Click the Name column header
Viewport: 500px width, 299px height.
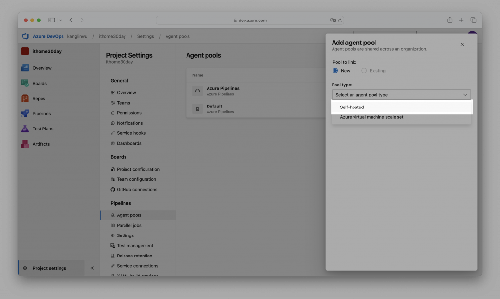[198, 75]
